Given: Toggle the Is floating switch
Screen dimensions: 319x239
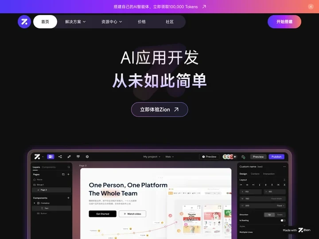Looking at the screenshot, I should (x=283, y=220).
